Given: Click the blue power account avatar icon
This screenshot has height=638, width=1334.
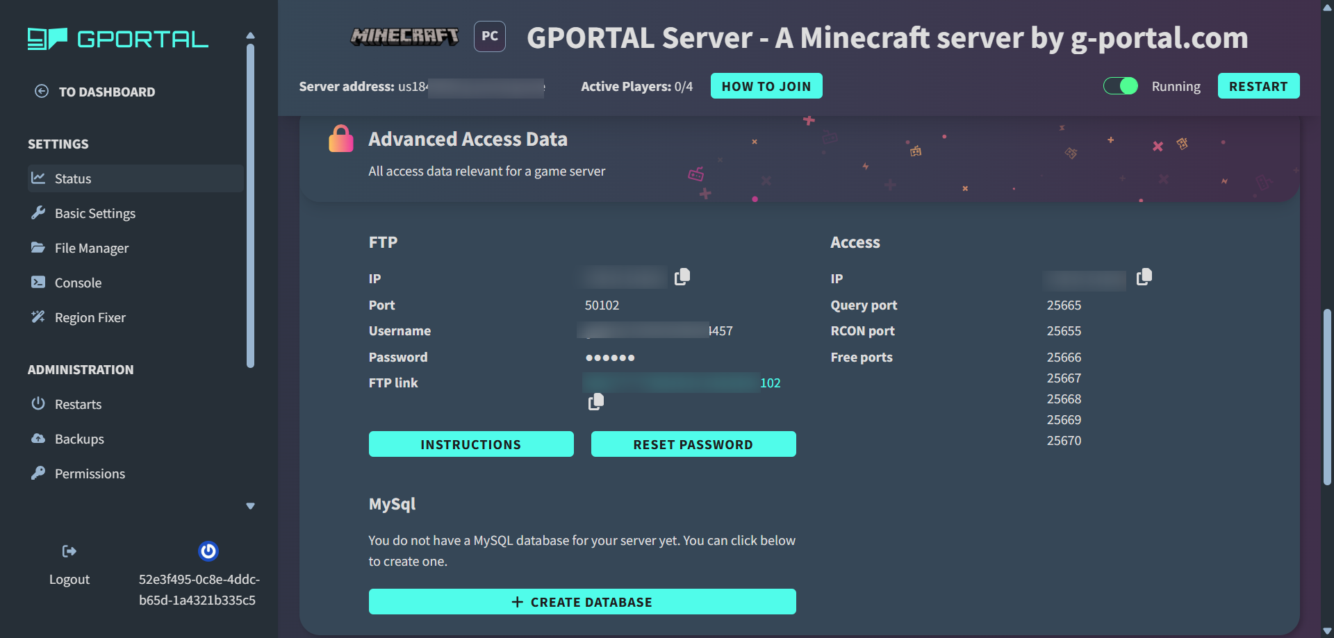Looking at the screenshot, I should [x=208, y=551].
